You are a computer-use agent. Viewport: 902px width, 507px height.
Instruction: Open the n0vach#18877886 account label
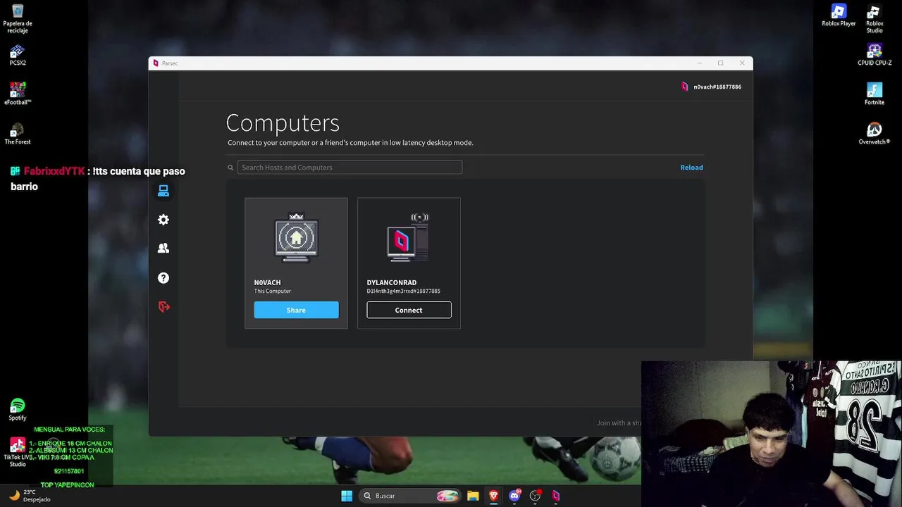(x=717, y=87)
